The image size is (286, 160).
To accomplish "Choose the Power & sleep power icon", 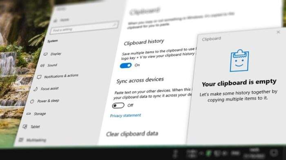I will coord(32,101).
